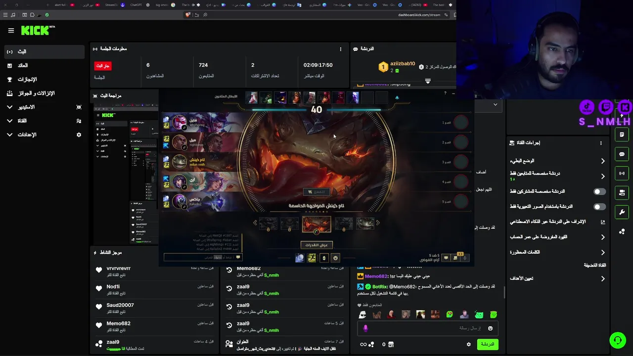Viewport: 633px width, 356px height.
Task: Click username Memo682 in the chat message
Action: click(x=376, y=276)
